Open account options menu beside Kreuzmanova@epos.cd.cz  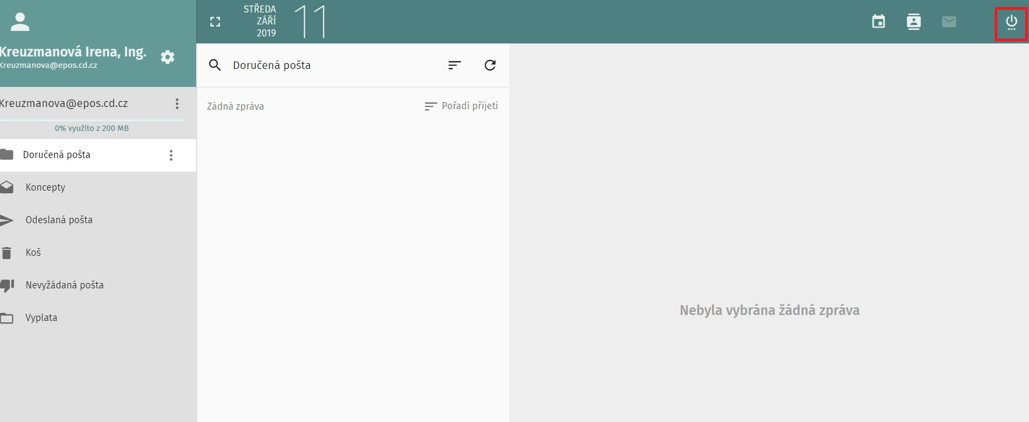click(177, 104)
